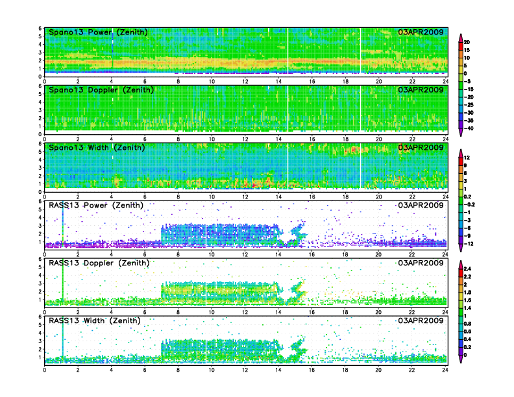Select the 03APR2009 date in RASS13 Width panel
Screen dimensions: 514x397
[x=421, y=320]
